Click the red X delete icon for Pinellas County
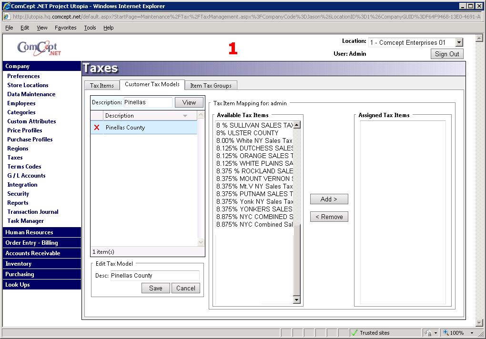The width and height of the screenshot is (486, 339). click(x=97, y=128)
